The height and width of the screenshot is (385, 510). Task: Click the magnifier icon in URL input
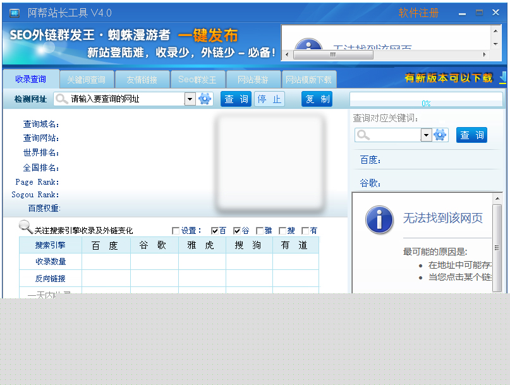(61, 99)
